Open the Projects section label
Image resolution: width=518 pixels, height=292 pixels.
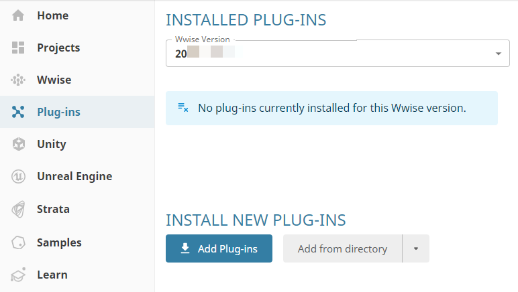pos(58,48)
